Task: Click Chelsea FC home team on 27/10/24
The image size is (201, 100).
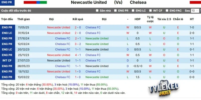Action: [x=63, y=38]
